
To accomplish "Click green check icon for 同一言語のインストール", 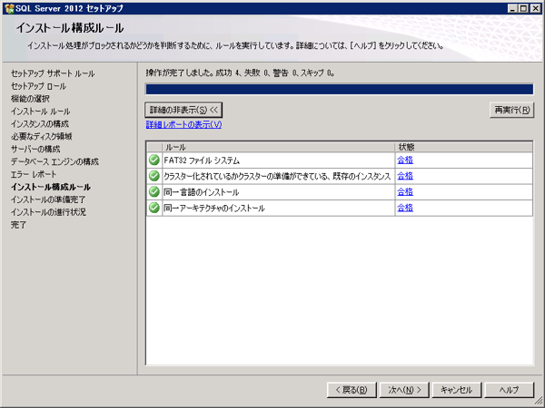I will point(154,192).
